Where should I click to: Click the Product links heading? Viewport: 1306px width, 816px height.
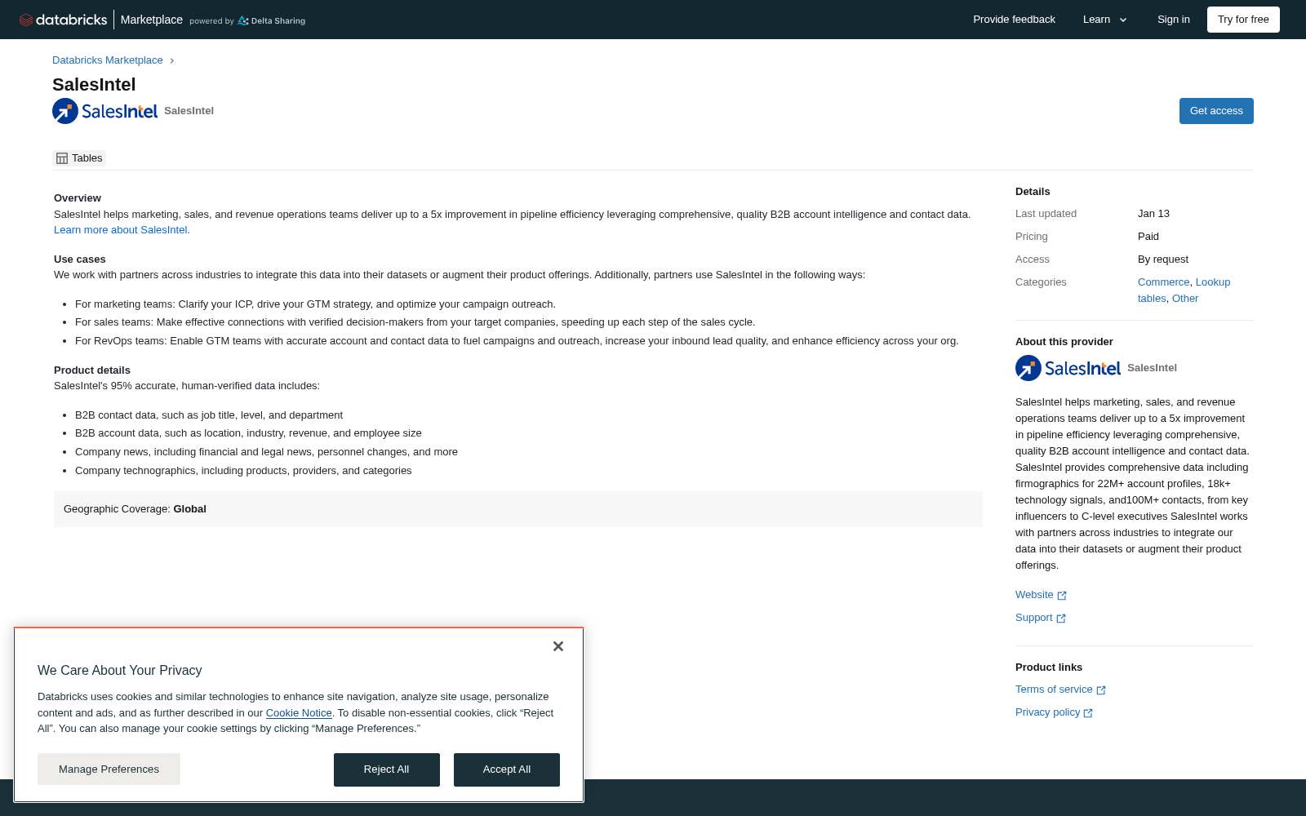pos(1049,667)
